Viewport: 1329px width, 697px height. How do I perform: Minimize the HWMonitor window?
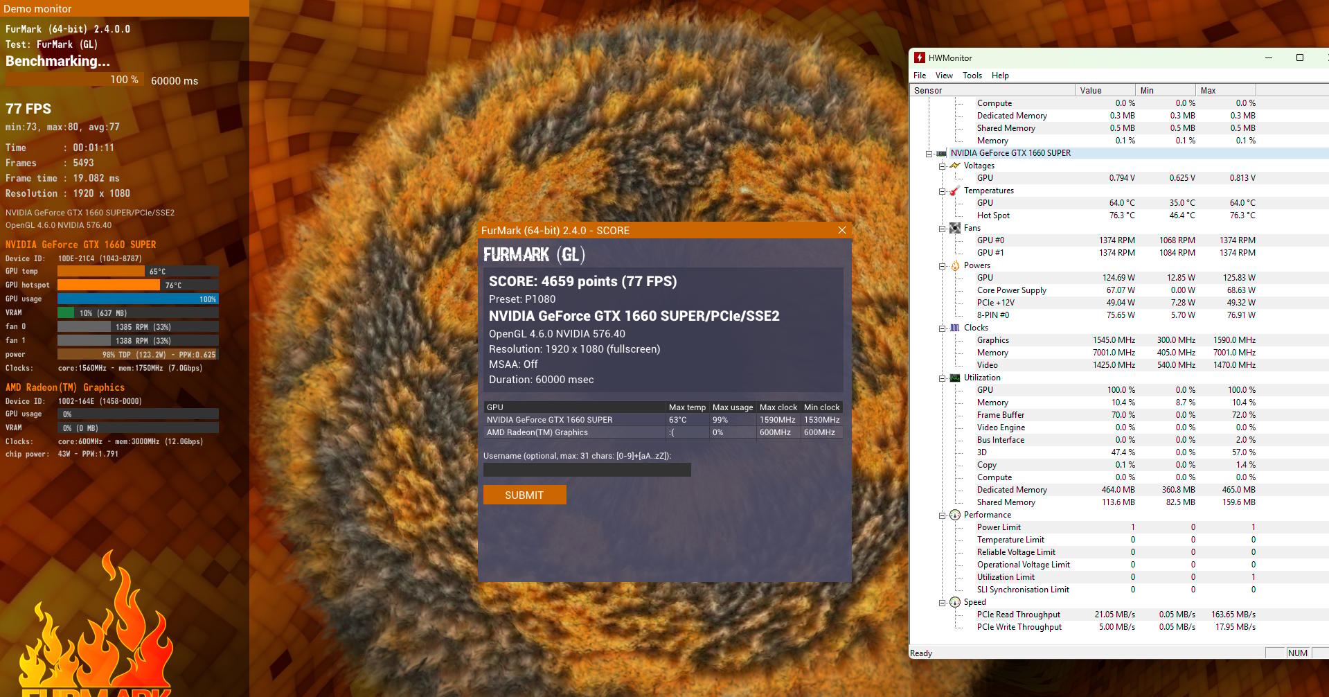coord(1269,58)
